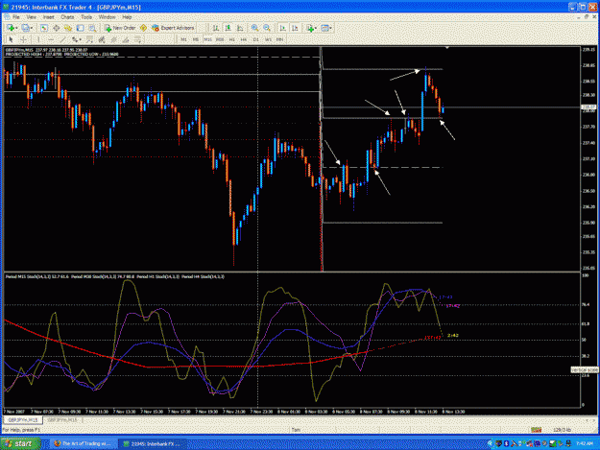
Task: Switch to the M1 timeframe
Action: [x=183, y=39]
